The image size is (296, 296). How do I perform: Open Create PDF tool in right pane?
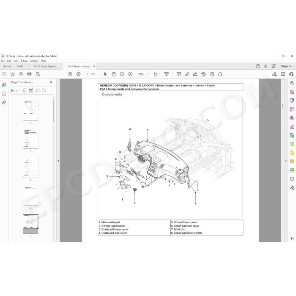click(292, 92)
